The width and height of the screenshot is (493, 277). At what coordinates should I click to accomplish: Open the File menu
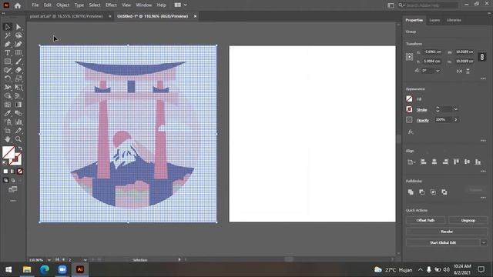pos(35,5)
